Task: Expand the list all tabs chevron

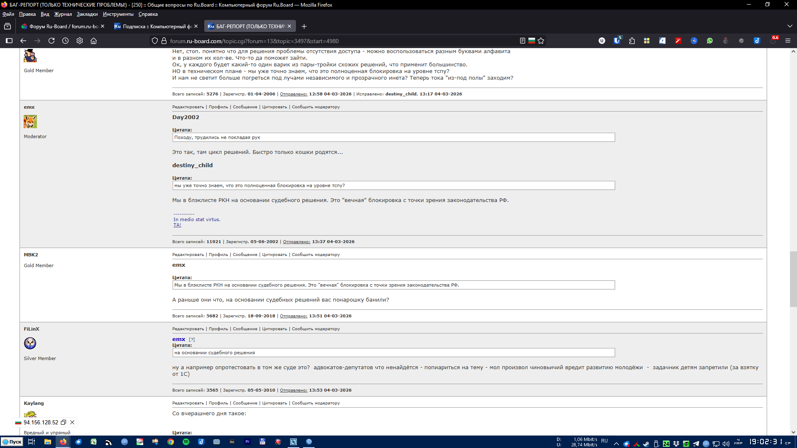Action: pos(790,26)
